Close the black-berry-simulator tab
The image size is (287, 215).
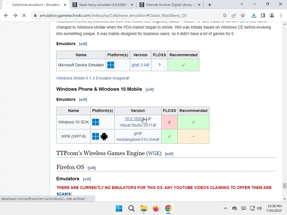point(132,5)
